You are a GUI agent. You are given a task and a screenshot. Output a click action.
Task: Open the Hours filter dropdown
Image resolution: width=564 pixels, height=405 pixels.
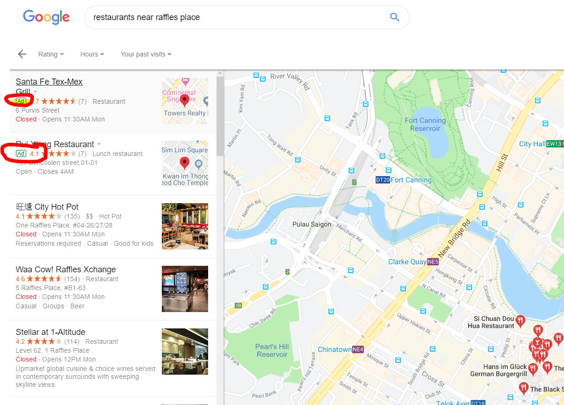click(x=92, y=54)
